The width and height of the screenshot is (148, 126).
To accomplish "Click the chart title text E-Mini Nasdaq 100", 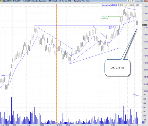I will tap(55, 1).
